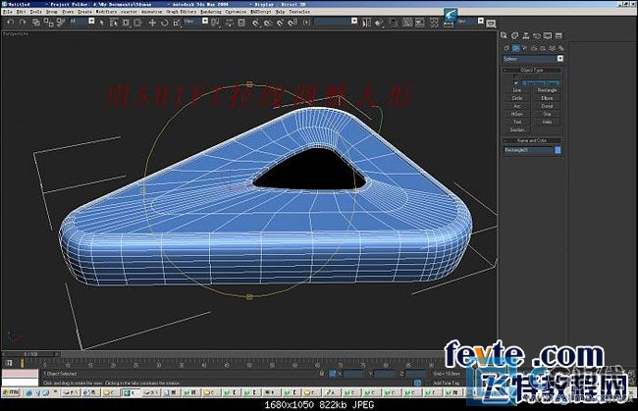
Task: Switch to Create command panel tab
Action: pos(505,35)
